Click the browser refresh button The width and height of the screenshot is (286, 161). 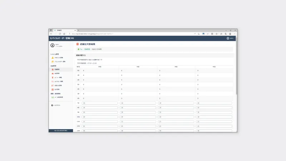click(x=59, y=34)
